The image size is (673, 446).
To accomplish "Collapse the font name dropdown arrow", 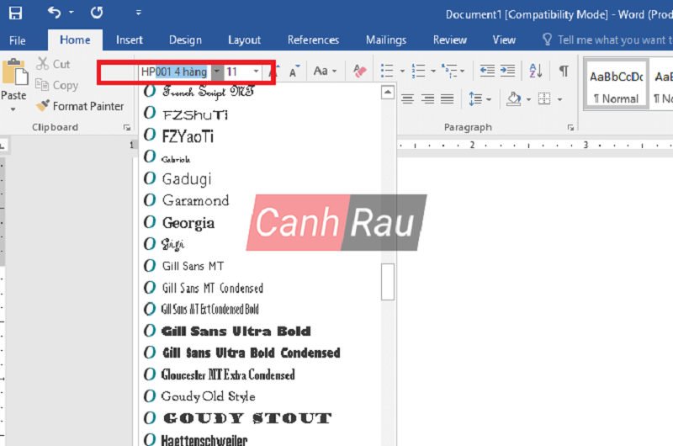I will pos(217,72).
